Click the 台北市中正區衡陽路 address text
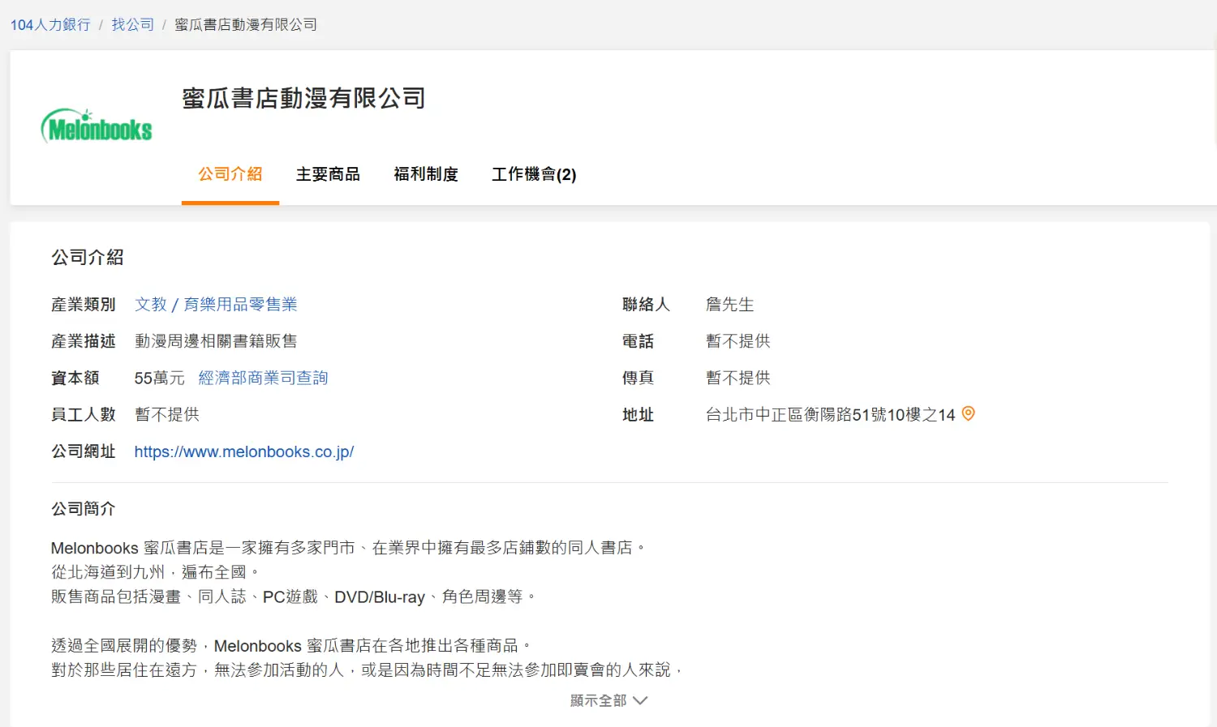Screen dimensions: 1217x727 tap(830, 415)
